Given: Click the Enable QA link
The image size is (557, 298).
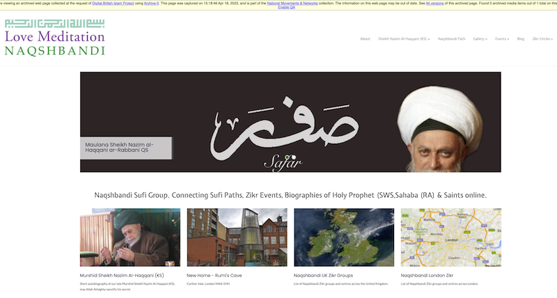Looking at the screenshot, I should pyautogui.click(x=286, y=7).
